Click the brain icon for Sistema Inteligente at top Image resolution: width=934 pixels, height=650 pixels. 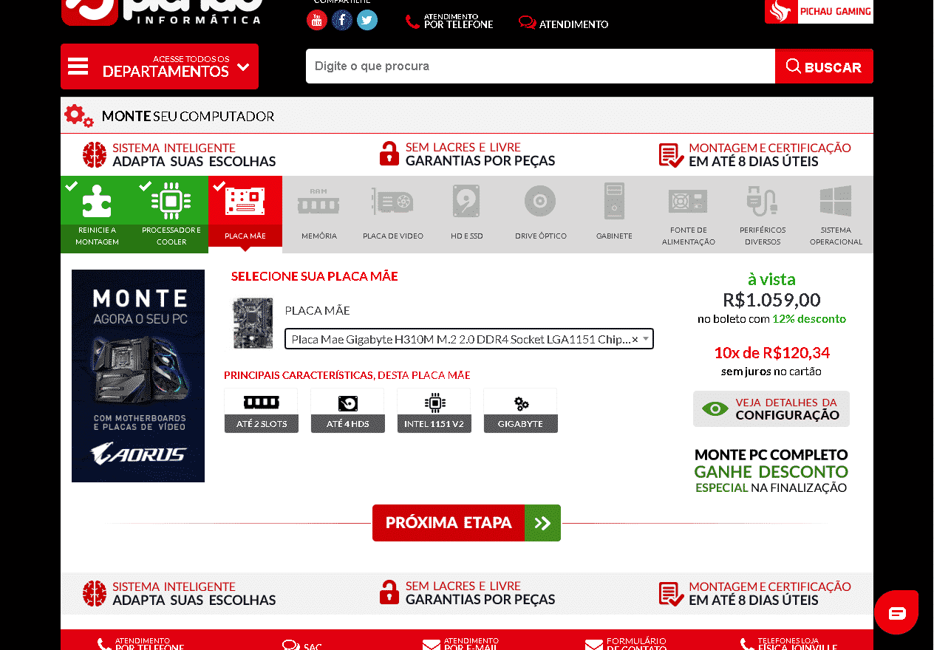click(95, 154)
